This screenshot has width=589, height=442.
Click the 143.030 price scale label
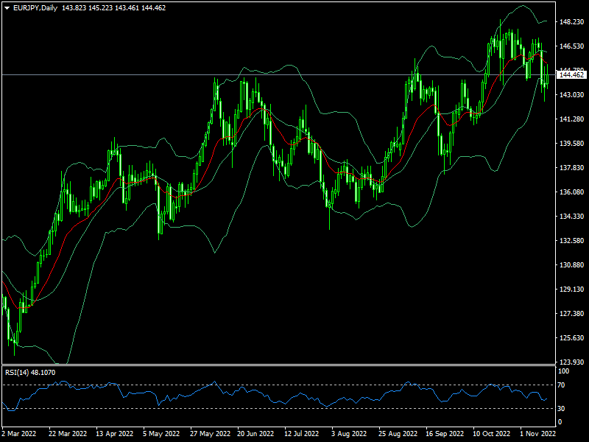tap(572, 95)
